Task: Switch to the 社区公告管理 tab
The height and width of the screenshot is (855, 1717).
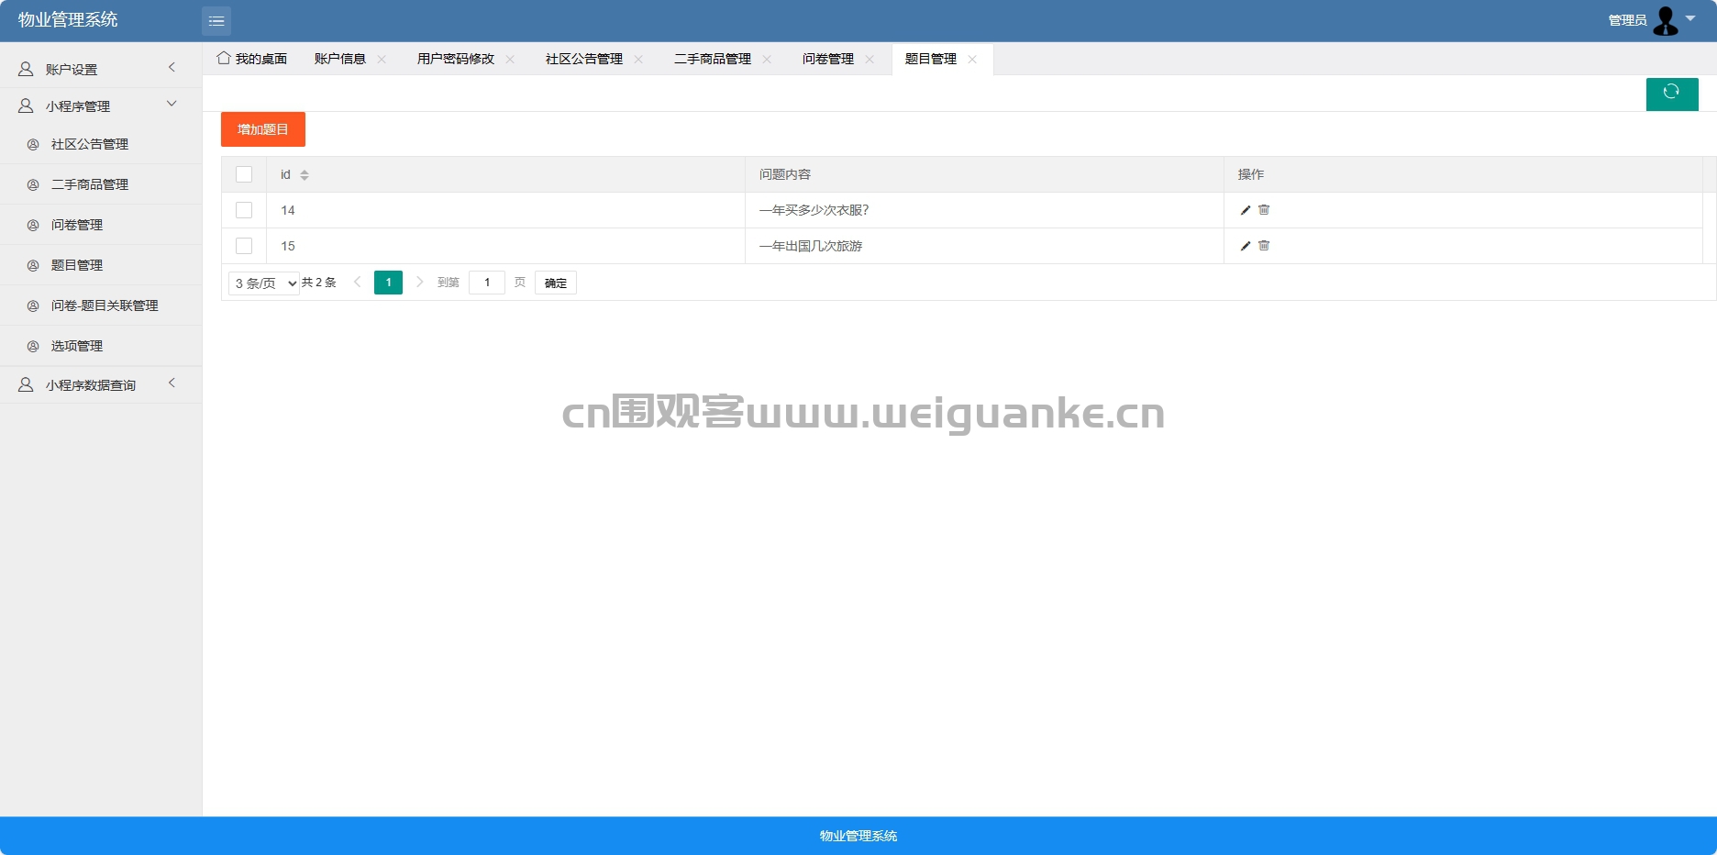Action: coord(584,59)
